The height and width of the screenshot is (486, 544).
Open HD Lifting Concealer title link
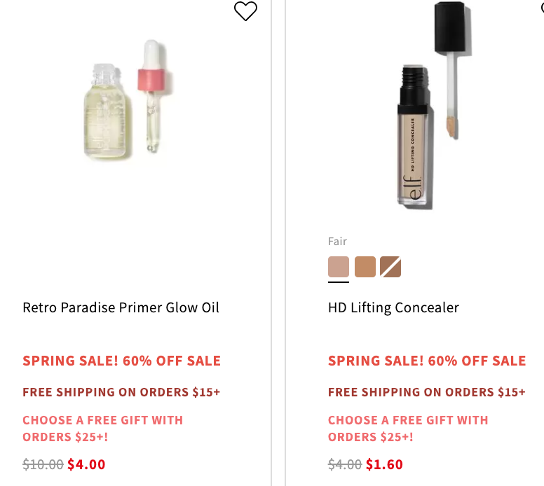click(x=393, y=307)
